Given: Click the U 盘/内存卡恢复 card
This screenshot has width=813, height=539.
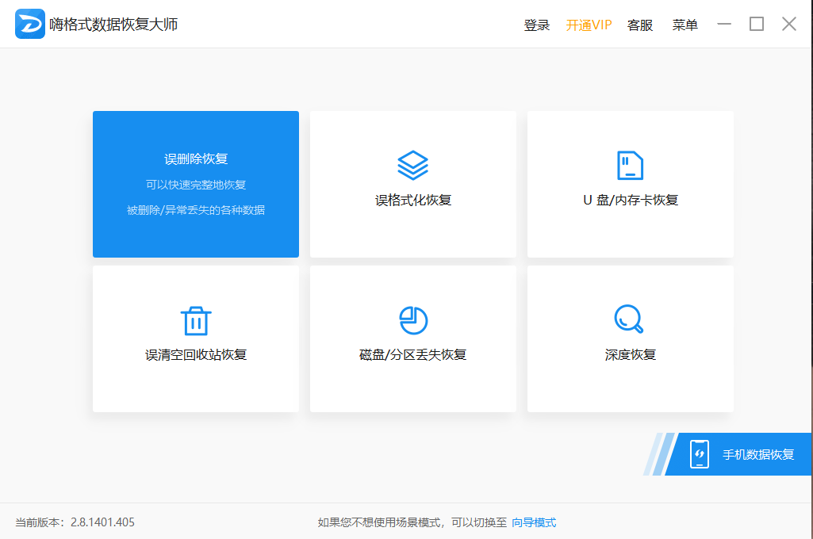Looking at the screenshot, I should [x=629, y=184].
